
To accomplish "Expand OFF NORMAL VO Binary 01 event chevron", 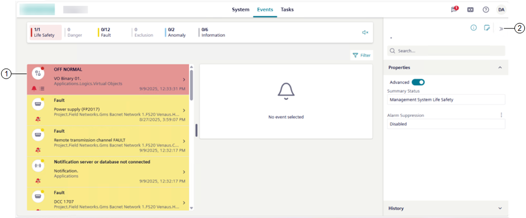I will (184, 80).
